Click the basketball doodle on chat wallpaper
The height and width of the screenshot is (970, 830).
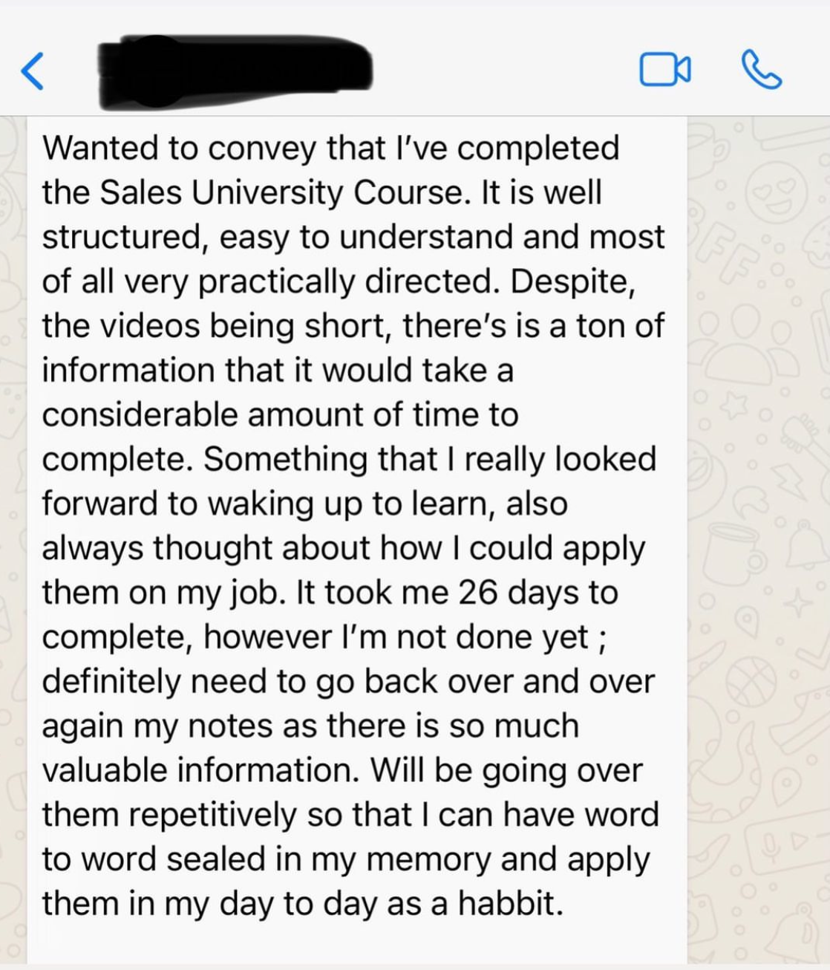(751, 681)
